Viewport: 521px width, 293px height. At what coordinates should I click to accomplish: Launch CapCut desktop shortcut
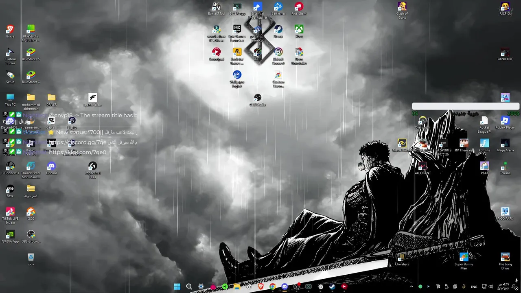[51, 122]
